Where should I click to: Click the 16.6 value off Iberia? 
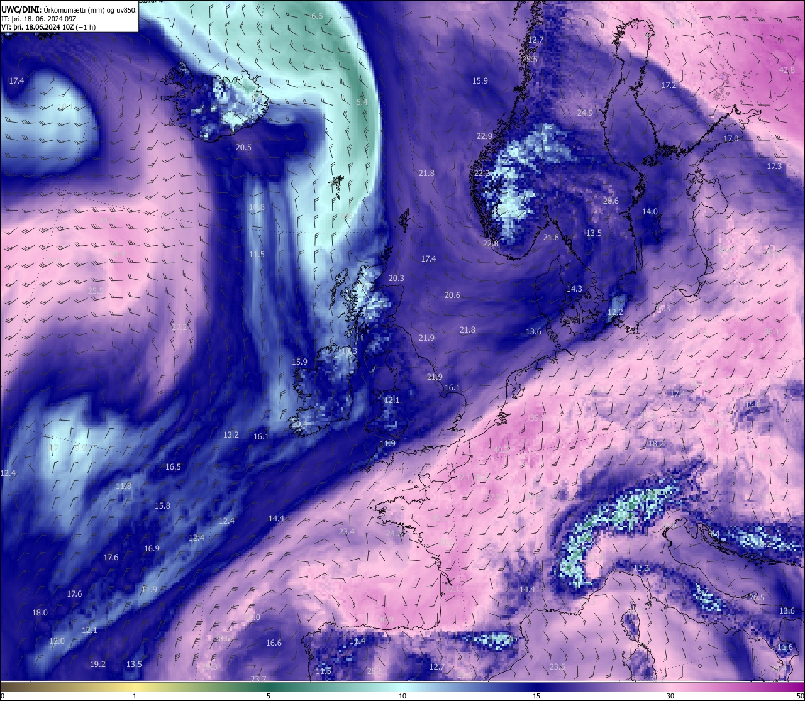coord(274,643)
